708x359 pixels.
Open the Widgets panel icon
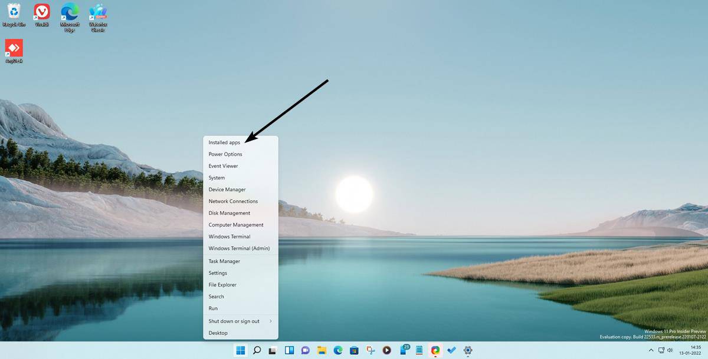[x=289, y=350]
